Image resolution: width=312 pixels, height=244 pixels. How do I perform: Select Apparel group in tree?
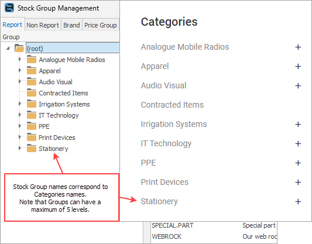click(x=50, y=71)
